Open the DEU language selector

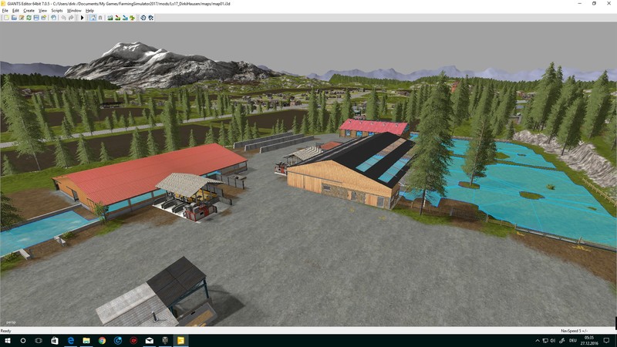click(572, 340)
